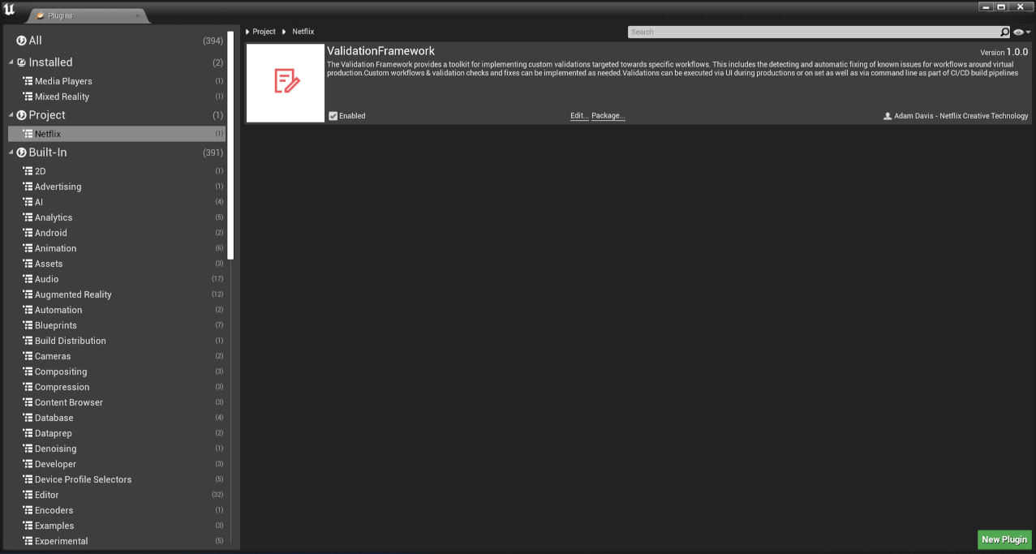Screen dimensions: 1036x554
Task: Maximize the Plugins window
Action: (x=1002, y=6)
